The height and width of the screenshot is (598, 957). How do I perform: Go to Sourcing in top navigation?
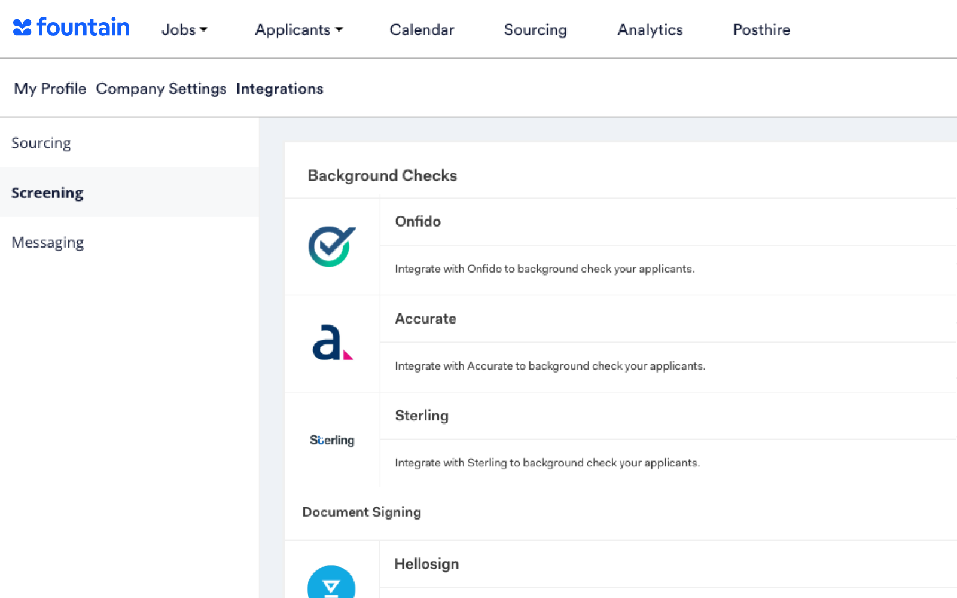click(535, 30)
